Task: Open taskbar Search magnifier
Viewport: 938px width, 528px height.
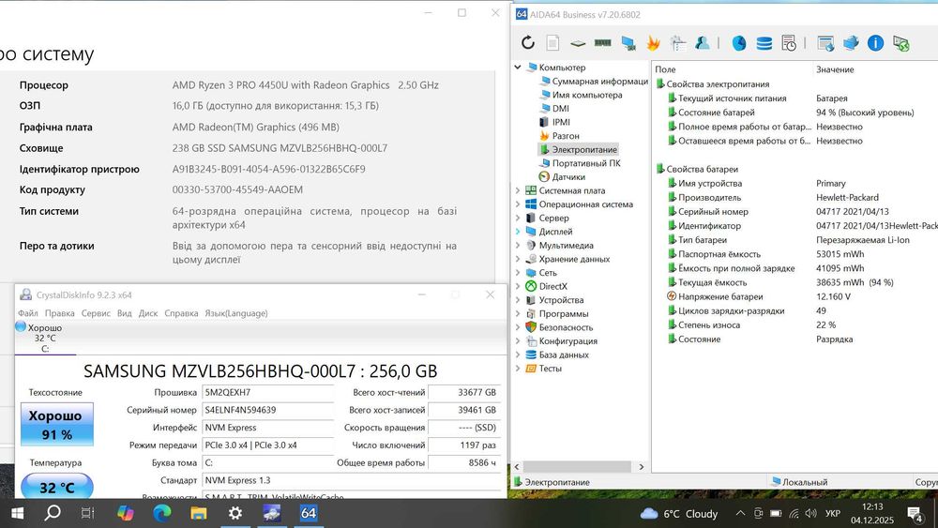Action: click(53, 513)
